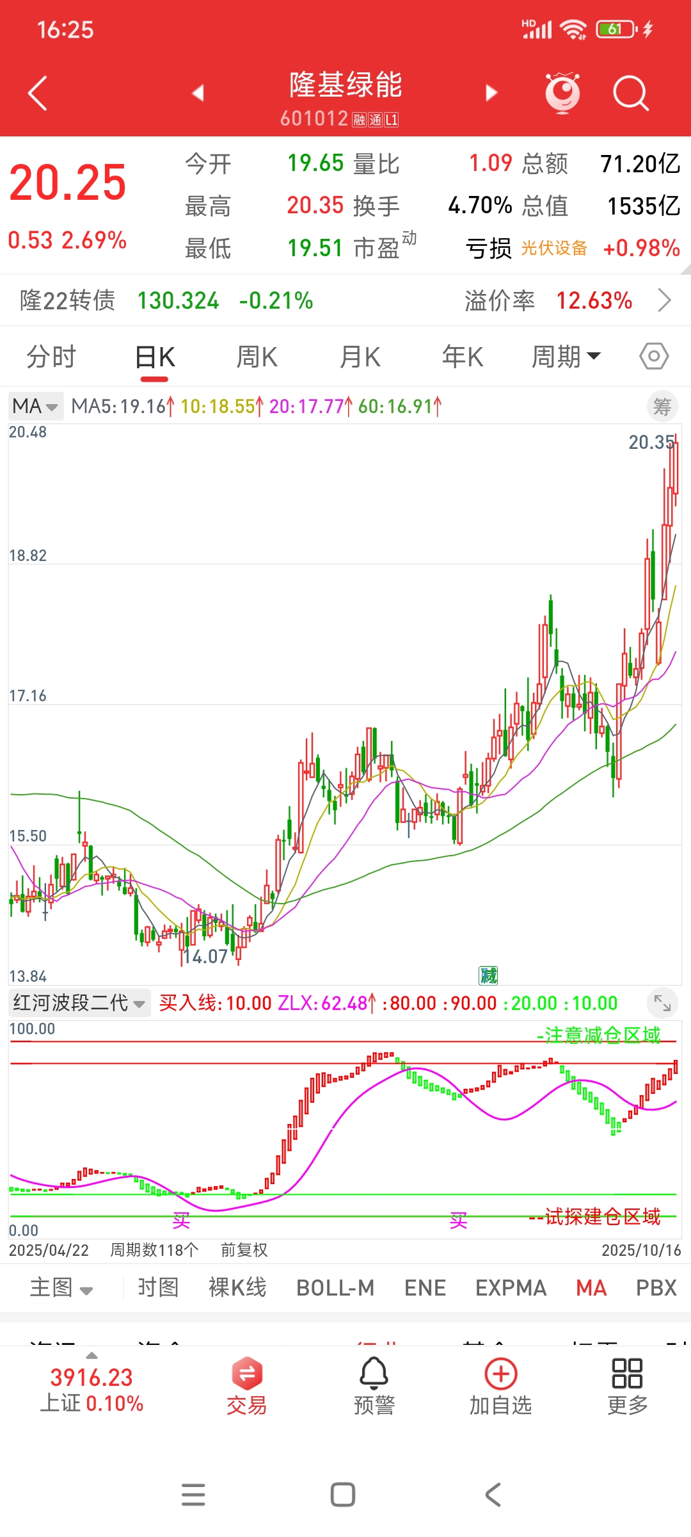Select MA indicator in bottom row
691x1537 pixels.
coord(591,1288)
